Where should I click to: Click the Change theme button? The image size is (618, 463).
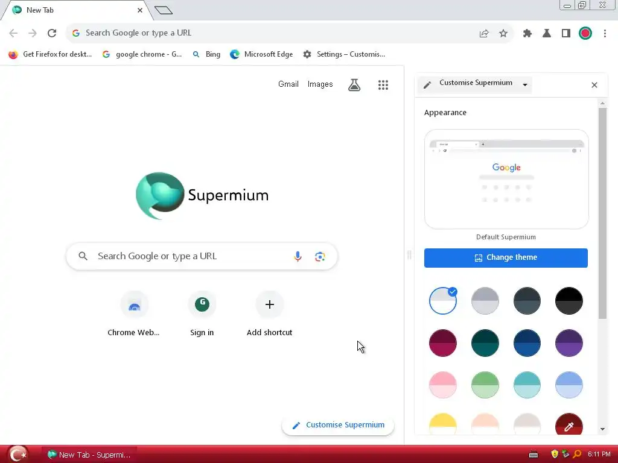pos(506,258)
